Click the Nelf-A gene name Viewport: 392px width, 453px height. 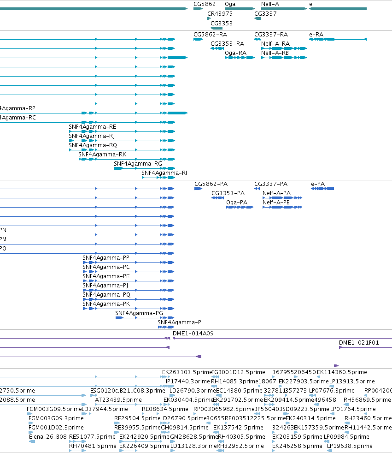(x=270, y=4)
